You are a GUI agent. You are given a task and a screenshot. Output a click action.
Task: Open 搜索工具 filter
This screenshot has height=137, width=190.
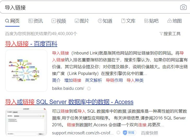pos(170,34)
